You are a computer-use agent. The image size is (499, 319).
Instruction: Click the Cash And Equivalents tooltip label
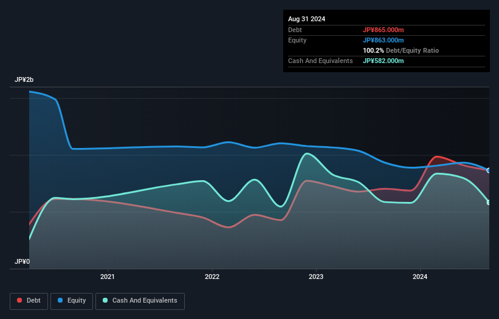pyautogui.click(x=320, y=61)
